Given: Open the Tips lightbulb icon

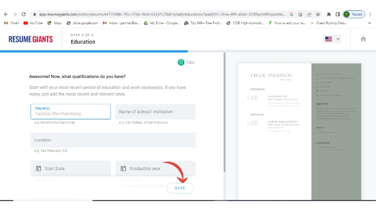Looking at the screenshot, I should click(180, 62).
